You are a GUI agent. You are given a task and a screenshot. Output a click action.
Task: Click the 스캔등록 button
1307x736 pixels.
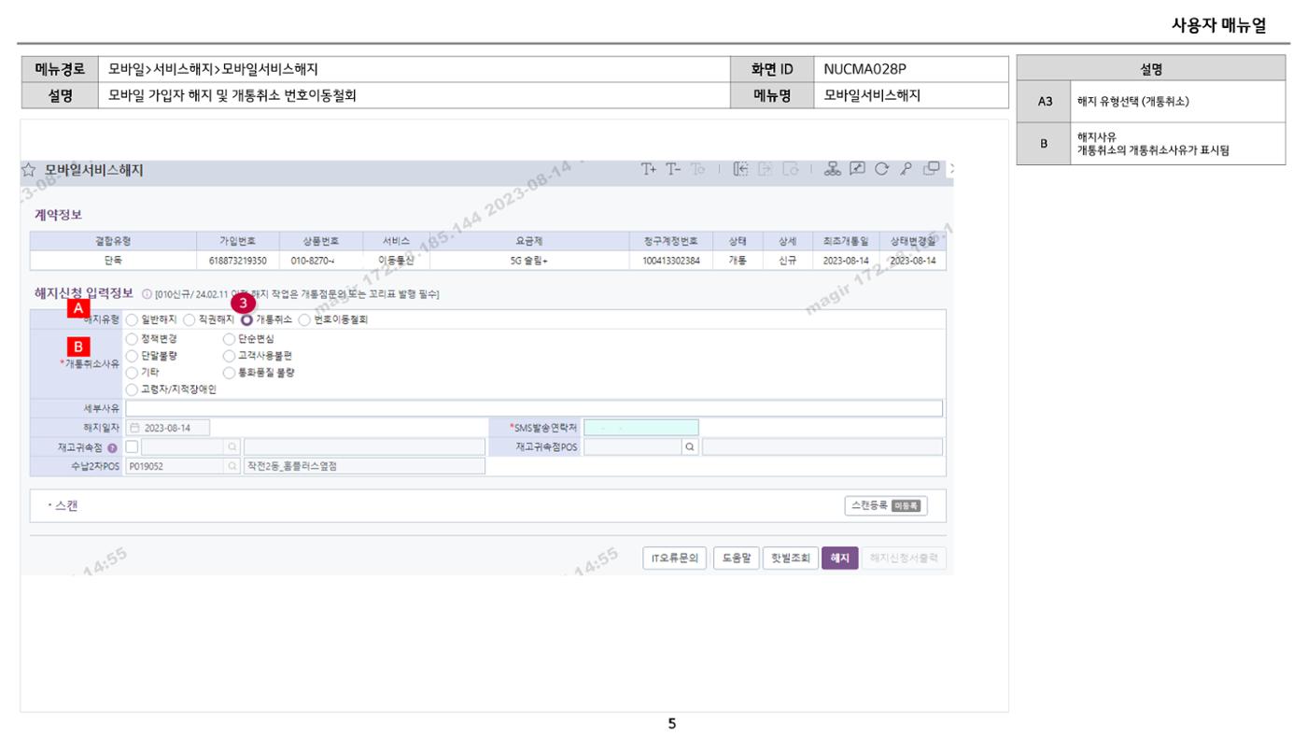(885, 505)
